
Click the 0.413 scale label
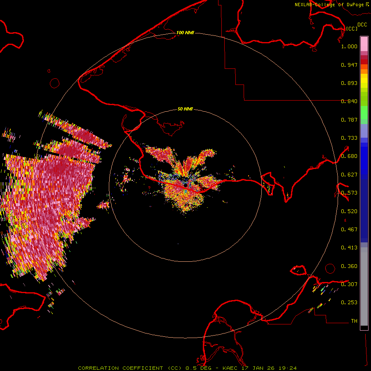349,248
